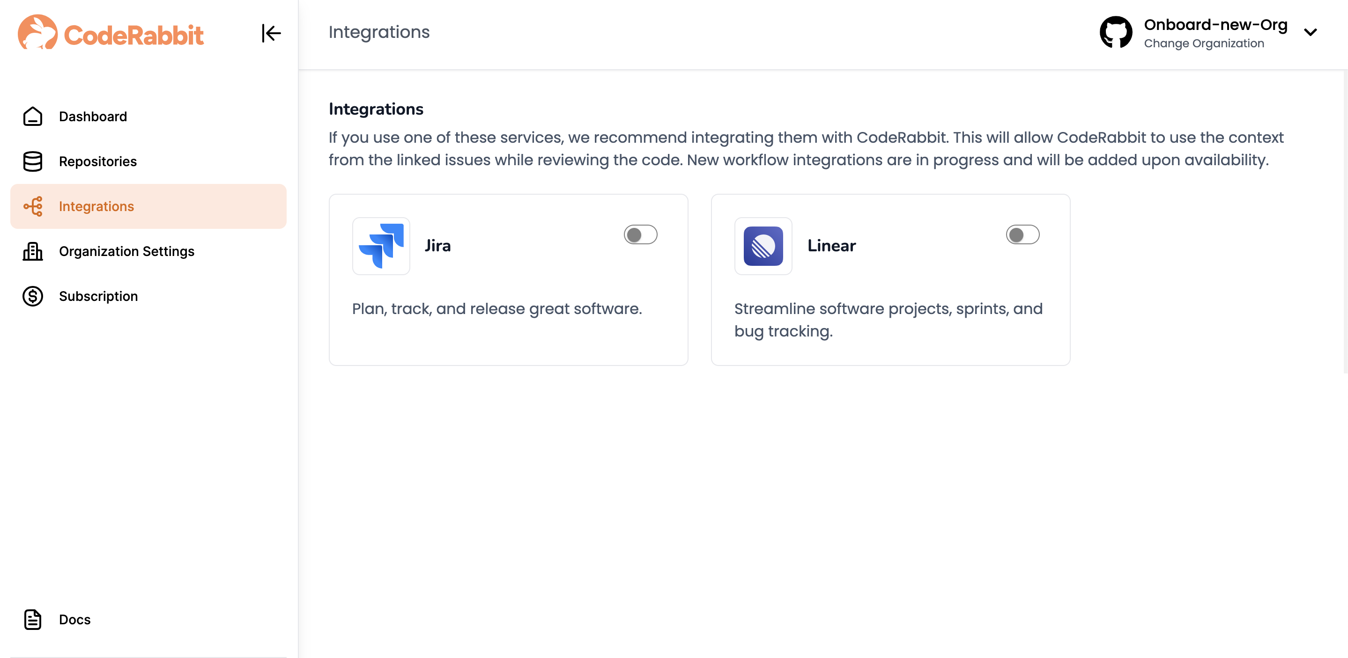Open the Dashboard page

tap(148, 116)
